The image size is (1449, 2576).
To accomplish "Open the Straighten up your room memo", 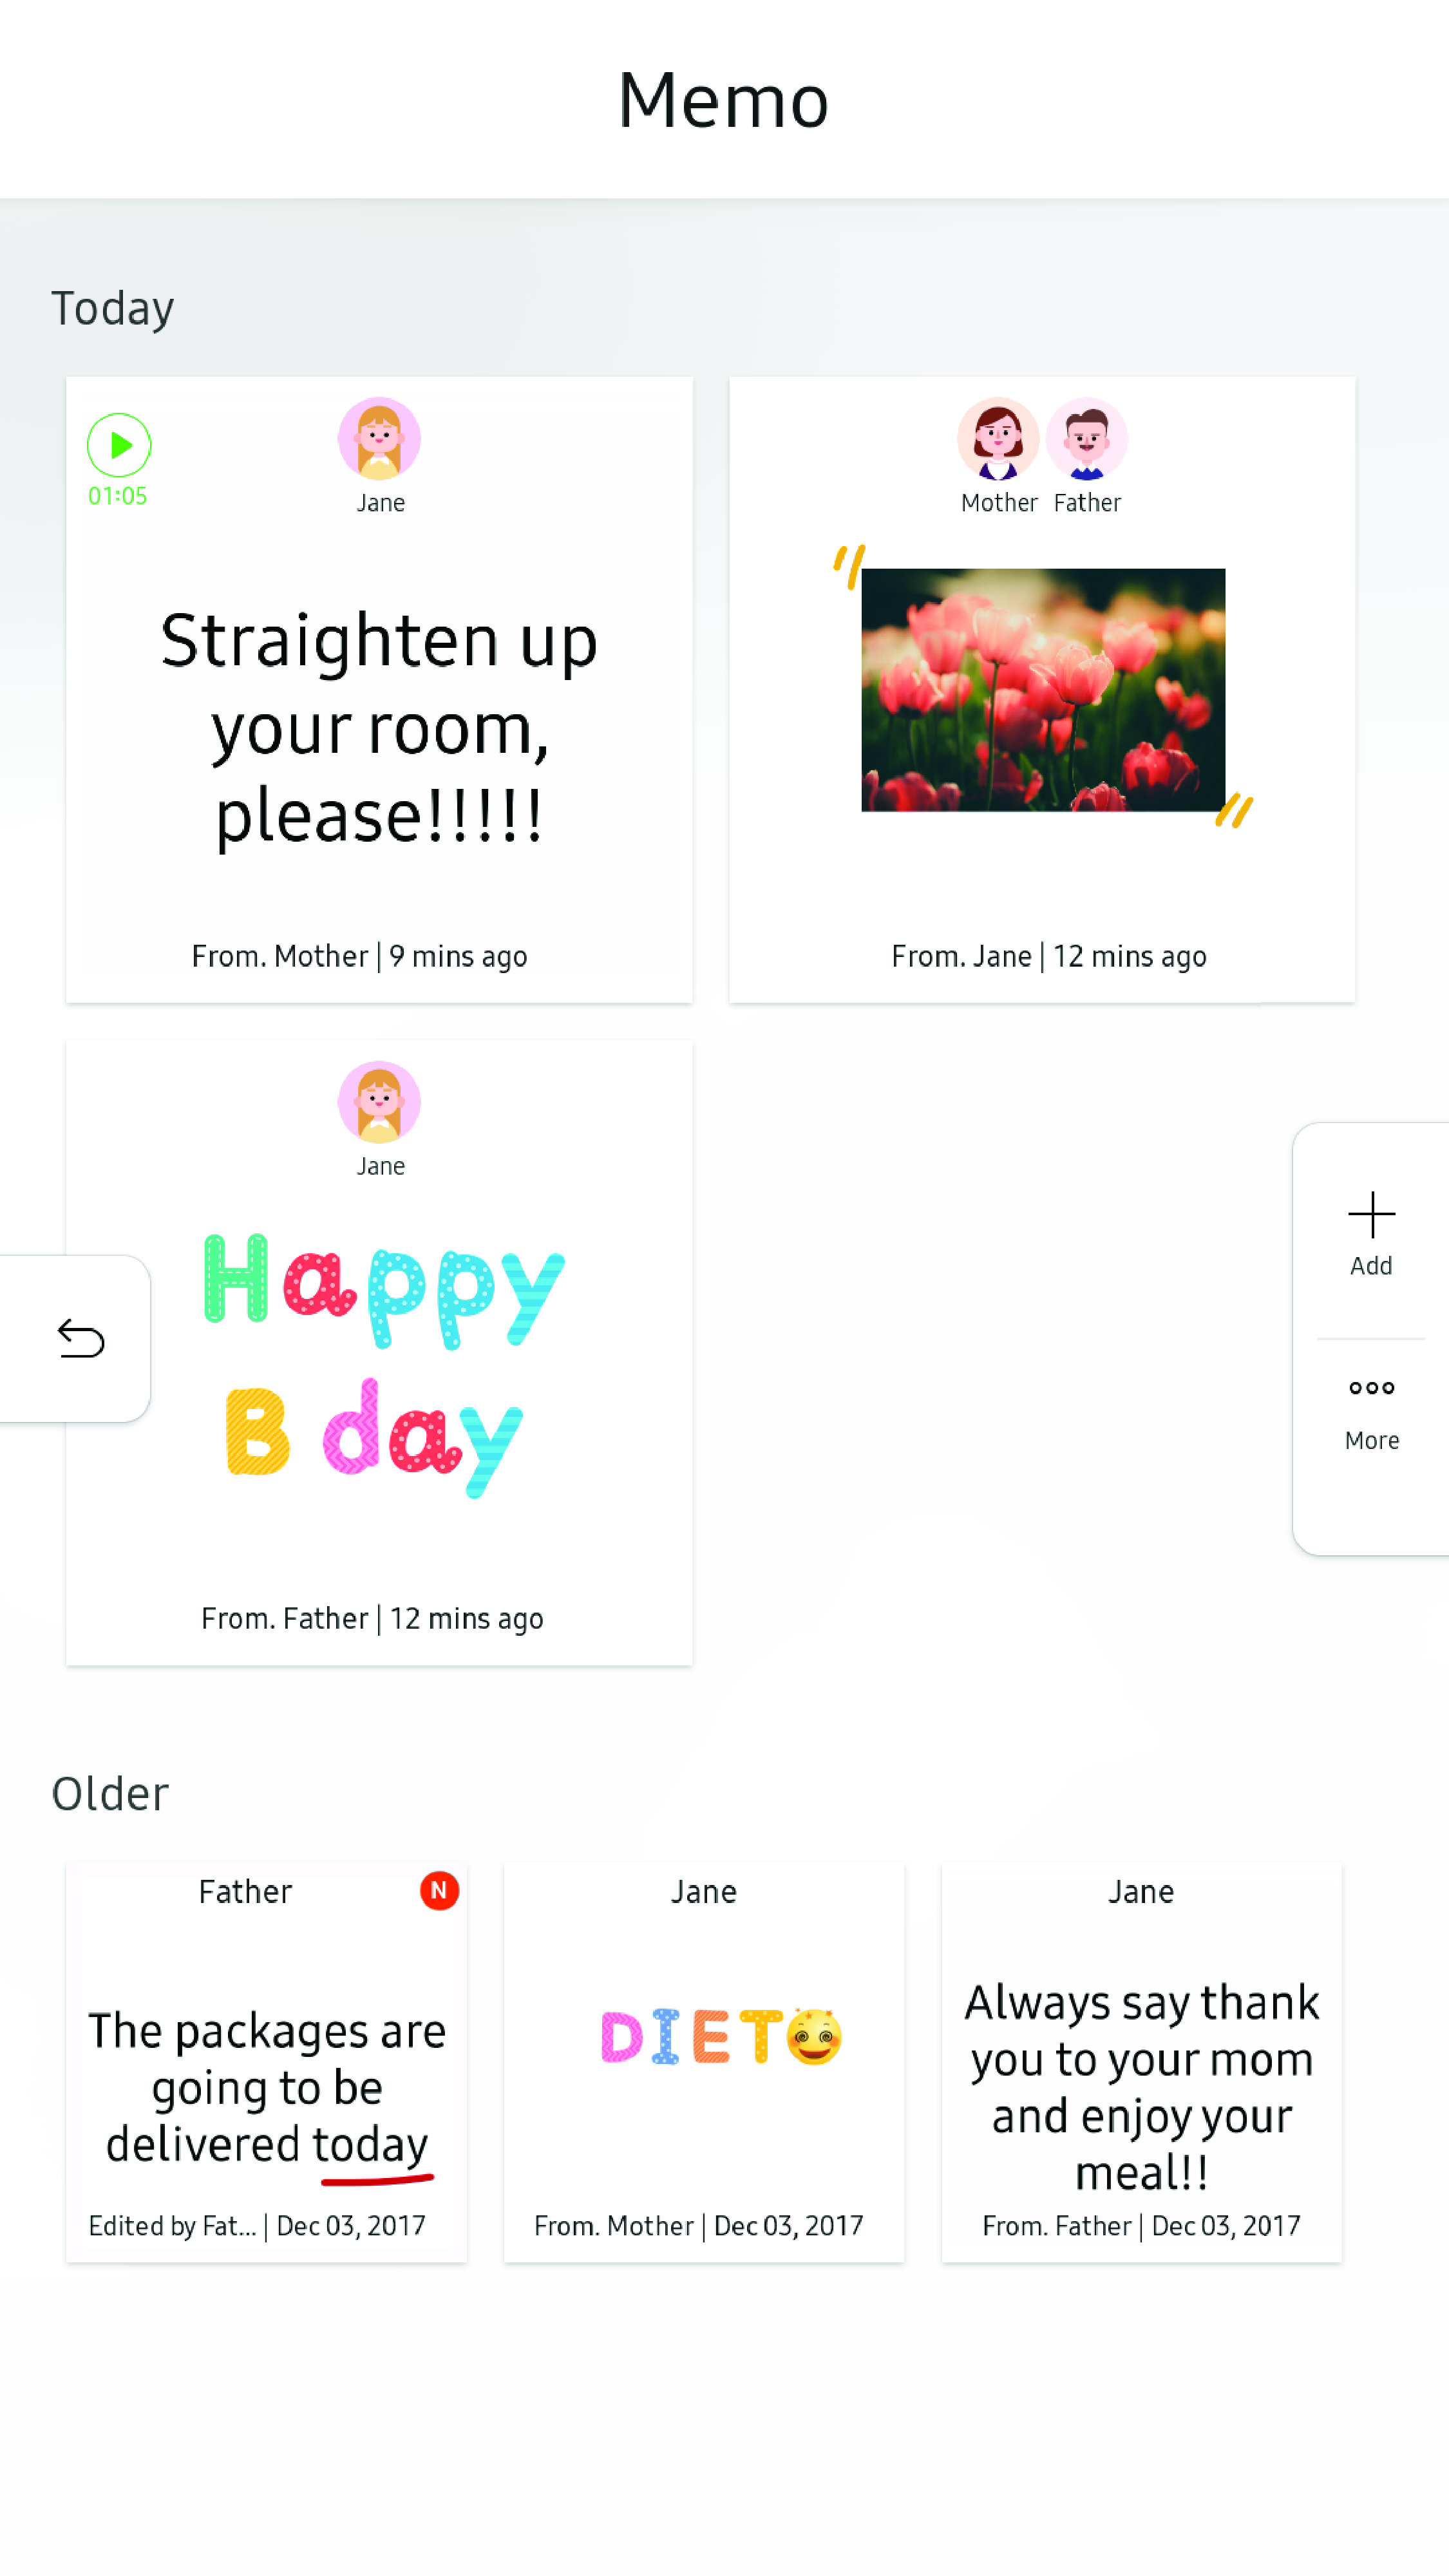I will (379, 690).
